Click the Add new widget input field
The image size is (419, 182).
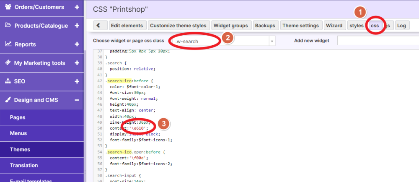[x=378, y=41]
